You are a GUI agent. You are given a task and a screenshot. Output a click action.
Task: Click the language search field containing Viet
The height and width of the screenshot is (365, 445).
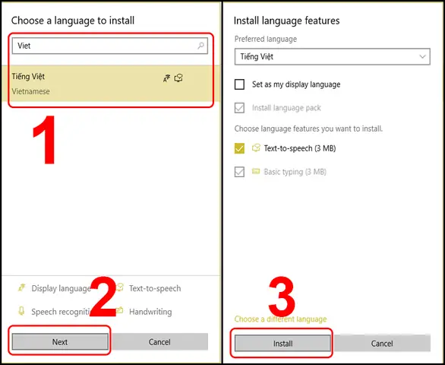[110, 46]
